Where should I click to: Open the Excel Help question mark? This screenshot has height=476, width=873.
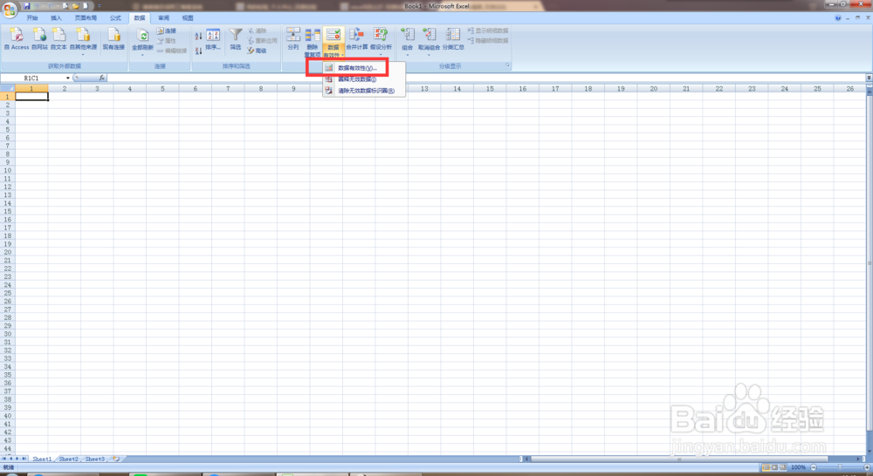[838, 17]
